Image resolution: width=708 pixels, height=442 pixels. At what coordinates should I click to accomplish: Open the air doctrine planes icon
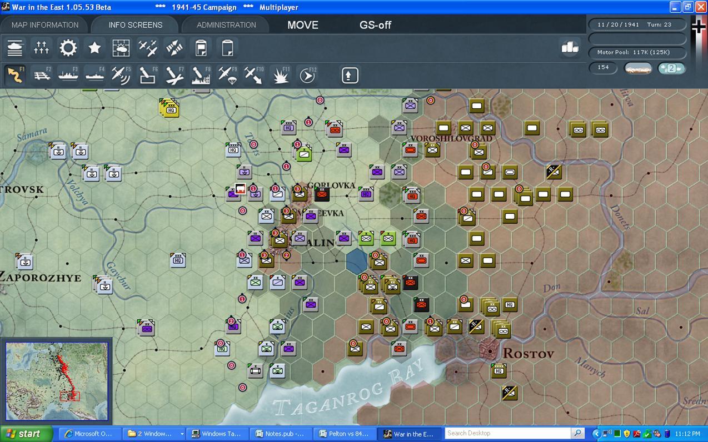[148, 48]
